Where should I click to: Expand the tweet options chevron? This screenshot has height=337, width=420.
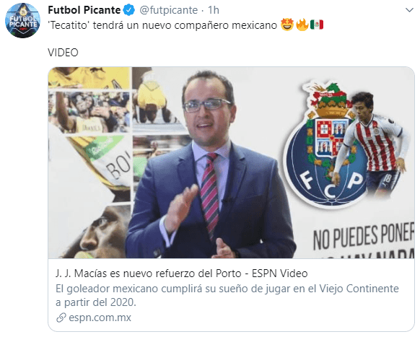point(410,10)
